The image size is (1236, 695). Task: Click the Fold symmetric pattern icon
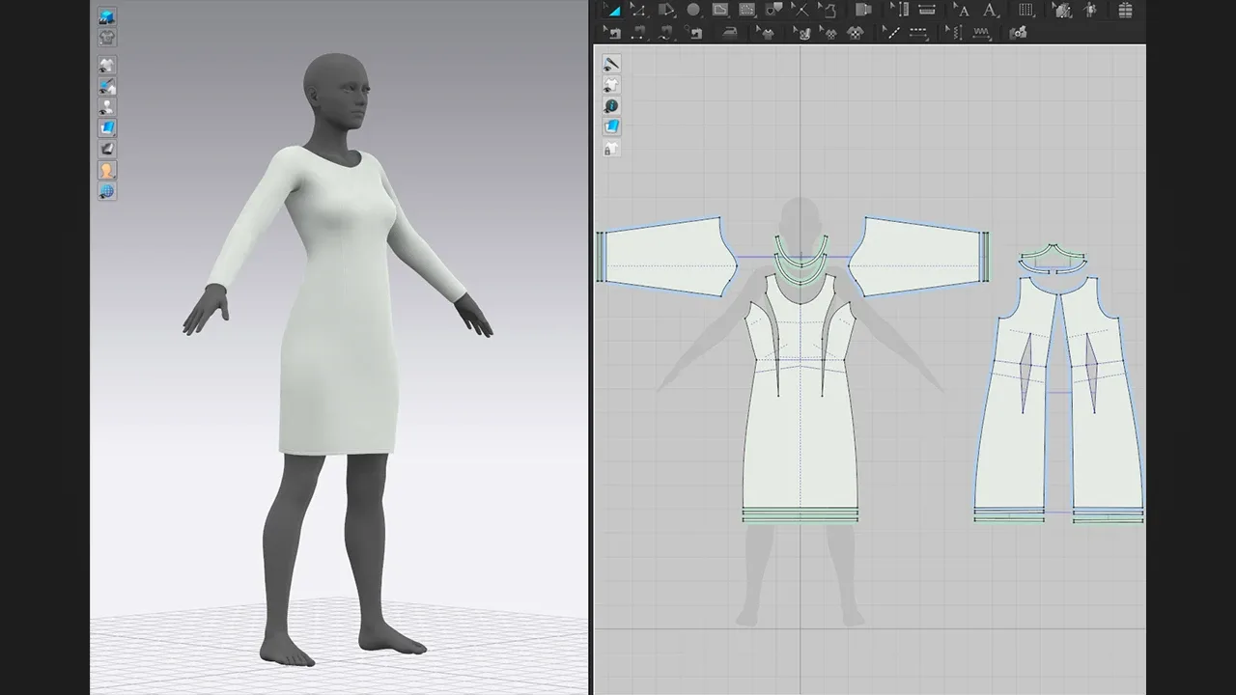(863, 10)
